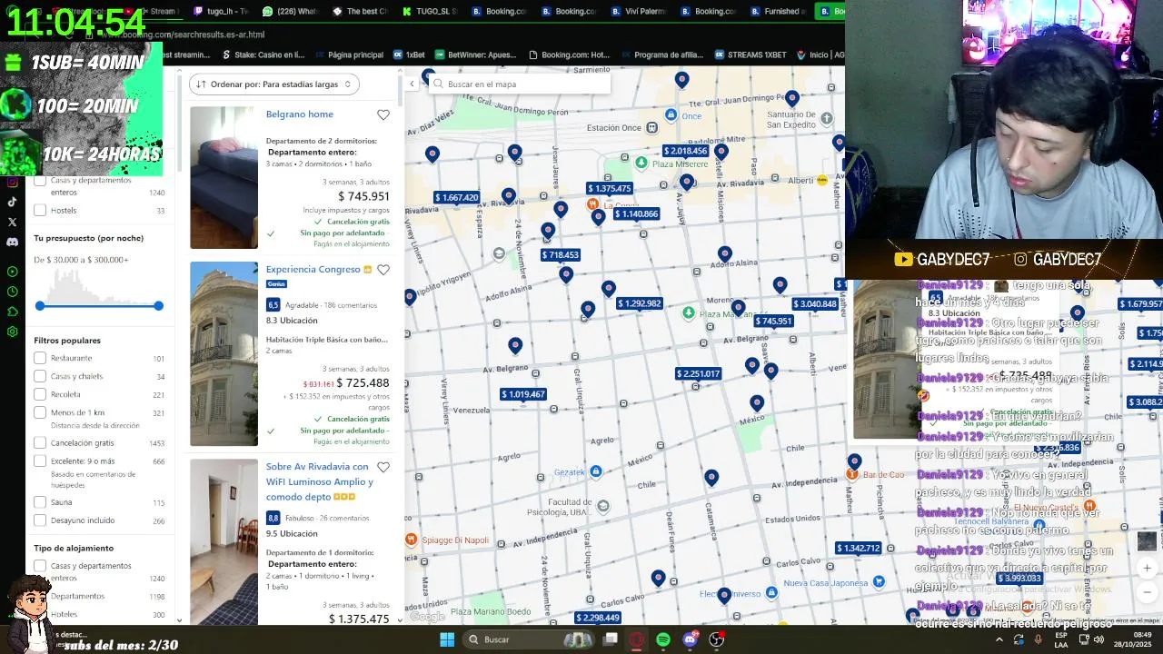Open X (Twitter) sidebar icon

12,222
